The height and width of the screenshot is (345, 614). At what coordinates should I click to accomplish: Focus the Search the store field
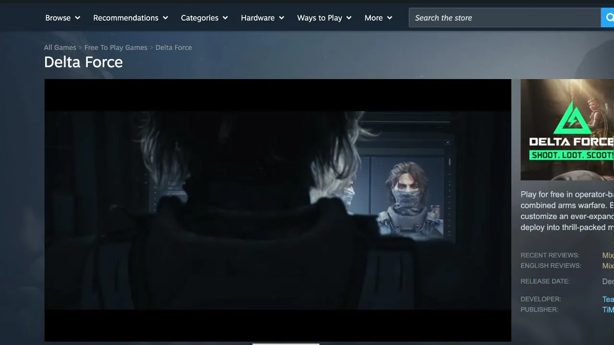pyautogui.click(x=505, y=18)
